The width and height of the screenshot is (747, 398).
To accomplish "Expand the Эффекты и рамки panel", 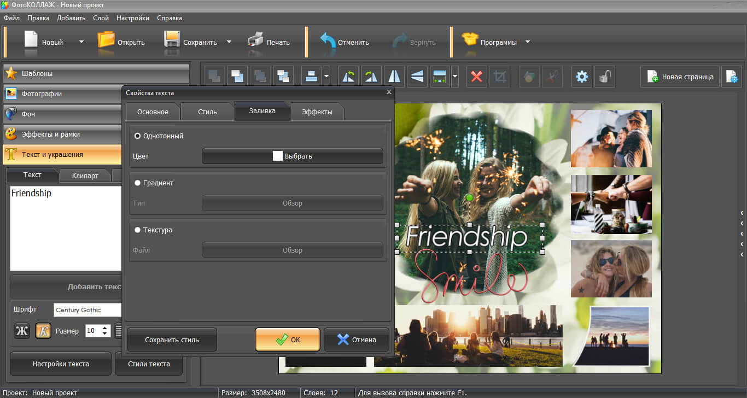I will click(x=62, y=134).
